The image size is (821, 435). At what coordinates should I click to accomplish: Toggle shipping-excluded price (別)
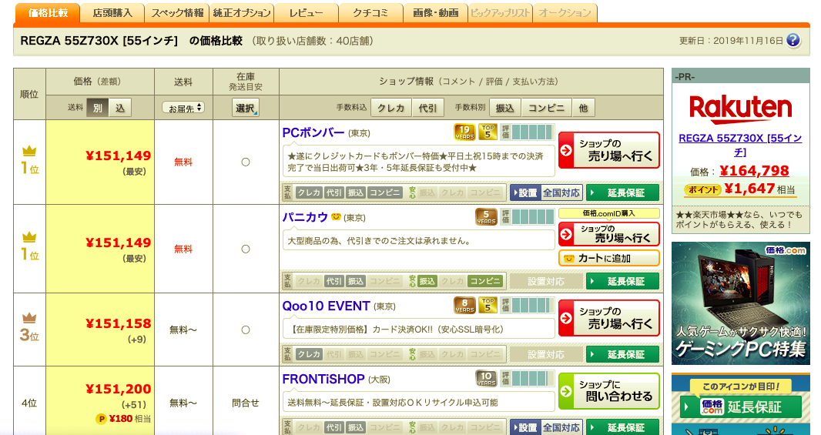[x=97, y=108]
